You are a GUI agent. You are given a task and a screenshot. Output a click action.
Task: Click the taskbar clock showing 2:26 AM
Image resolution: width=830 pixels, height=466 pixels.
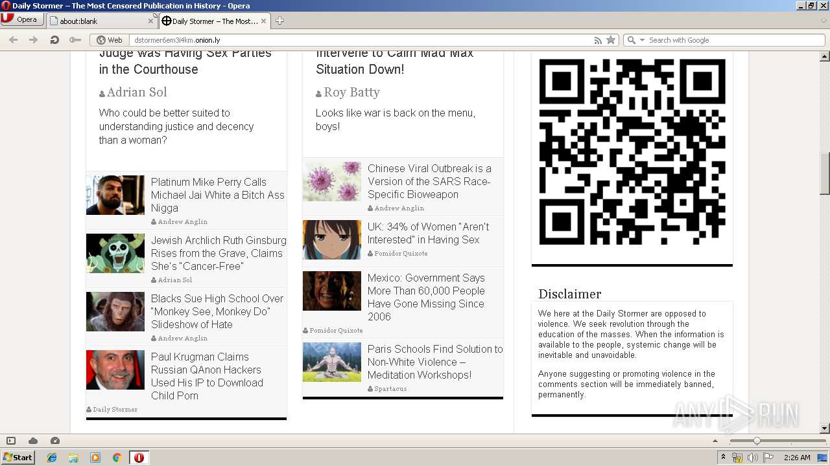[x=797, y=458]
